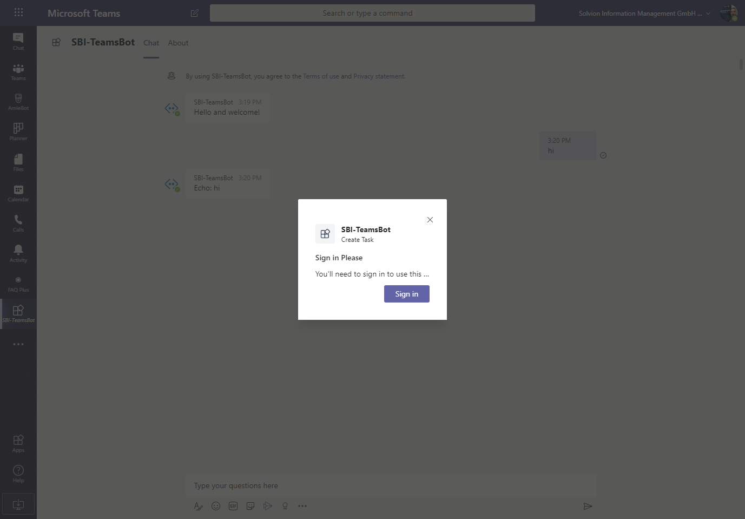Open Calendar in the sidebar

[18, 193]
